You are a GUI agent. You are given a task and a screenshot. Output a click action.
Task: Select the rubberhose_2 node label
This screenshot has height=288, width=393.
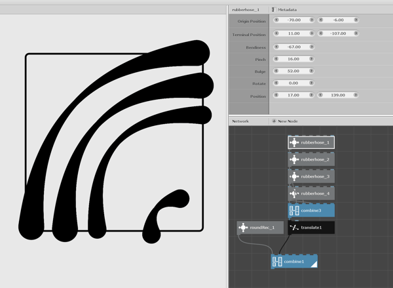(315, 159)
